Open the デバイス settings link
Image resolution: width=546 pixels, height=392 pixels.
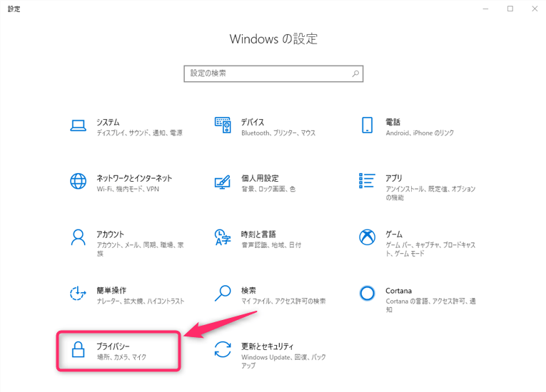[253, 122]
